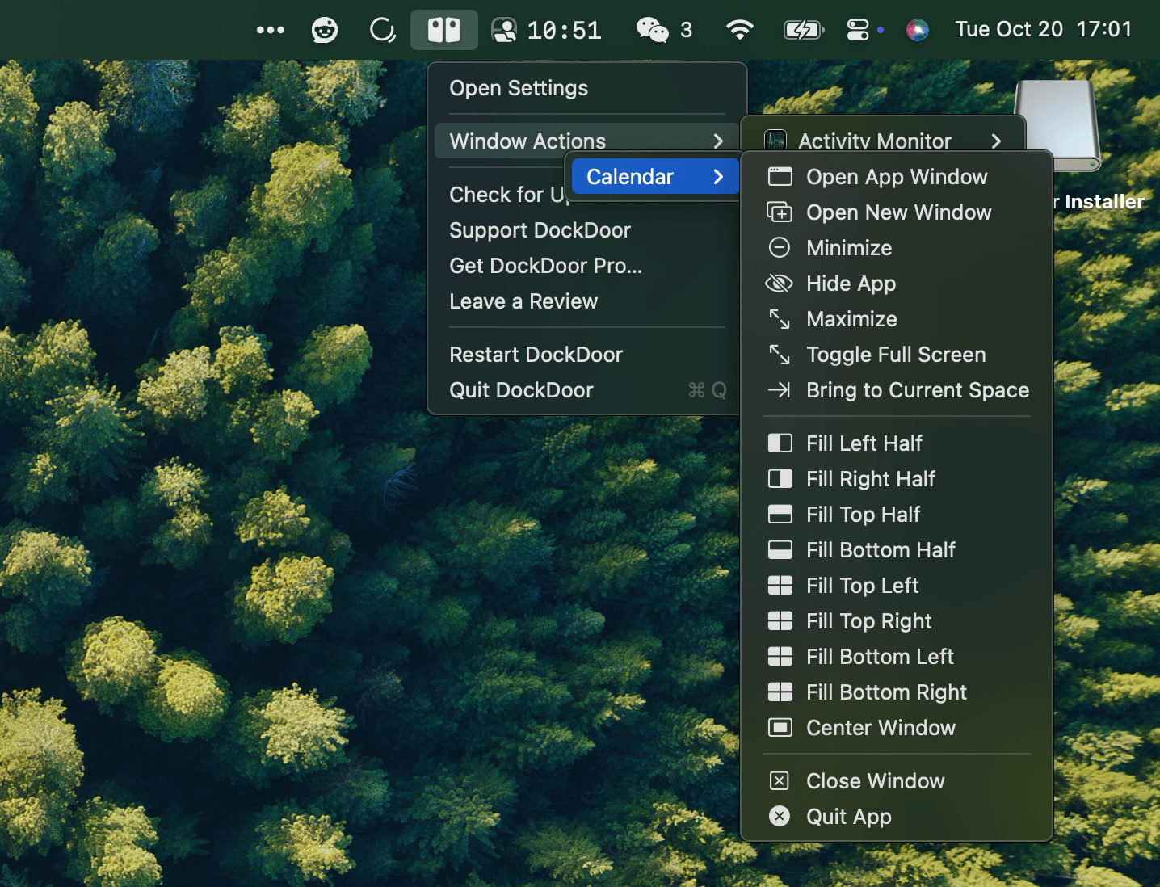Click the Fill Top Half icon
This screenshot has width=1160, height=887.
click(x=780, y=515)
